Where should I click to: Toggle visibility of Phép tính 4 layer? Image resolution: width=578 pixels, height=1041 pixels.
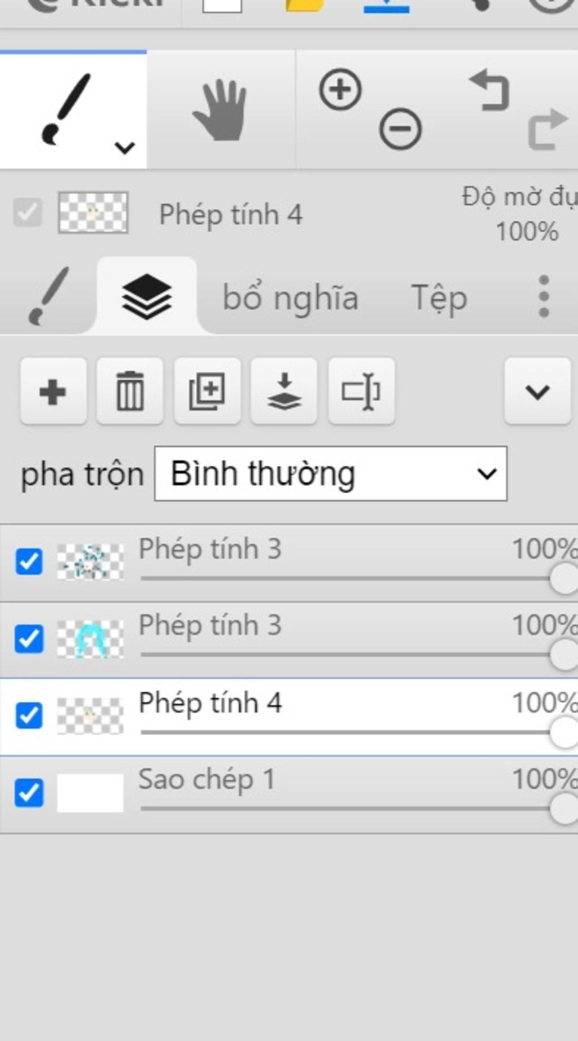click(29, 715)
